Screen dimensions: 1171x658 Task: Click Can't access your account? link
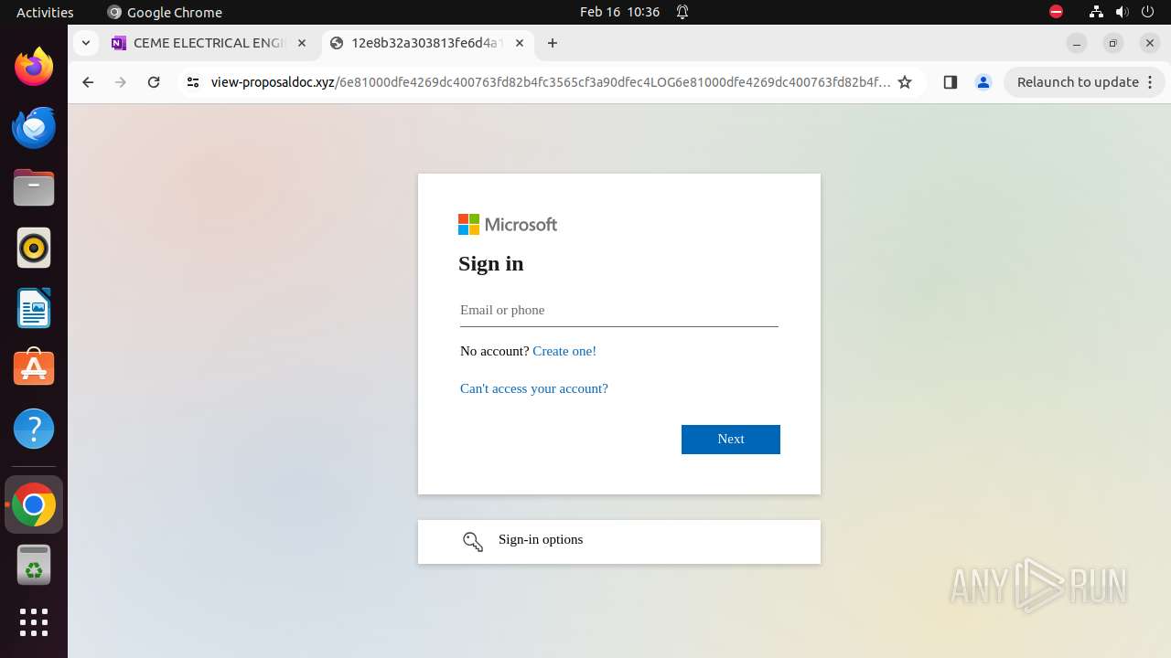tap(534, 388)
